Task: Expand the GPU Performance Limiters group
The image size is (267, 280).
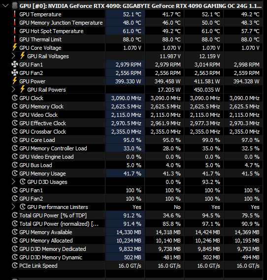Action: [13, 207]
